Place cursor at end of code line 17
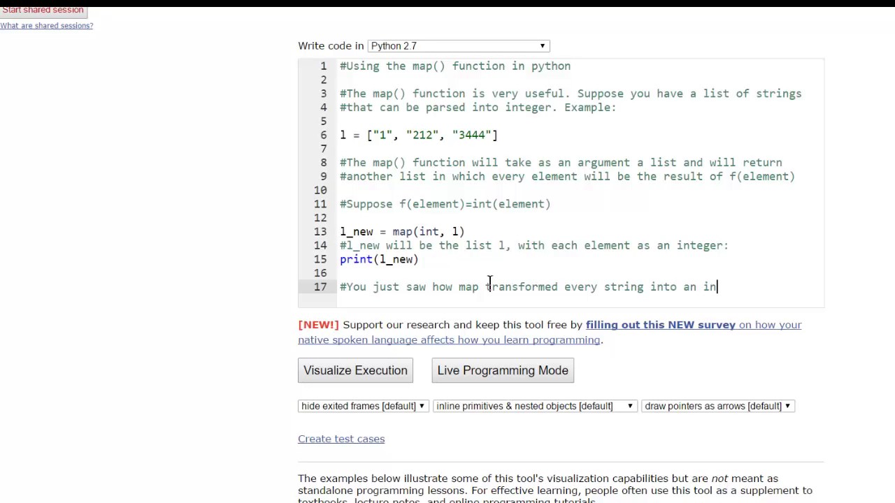Image resolution: width=895 pixels, height=503 pixels. tap(717, 287)
